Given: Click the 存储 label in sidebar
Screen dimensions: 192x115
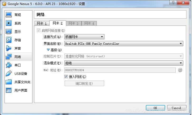Looking at the screenshot, I should [x=18, y=40].
